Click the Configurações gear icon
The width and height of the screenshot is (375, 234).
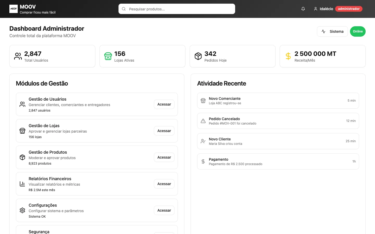(22, 210)
